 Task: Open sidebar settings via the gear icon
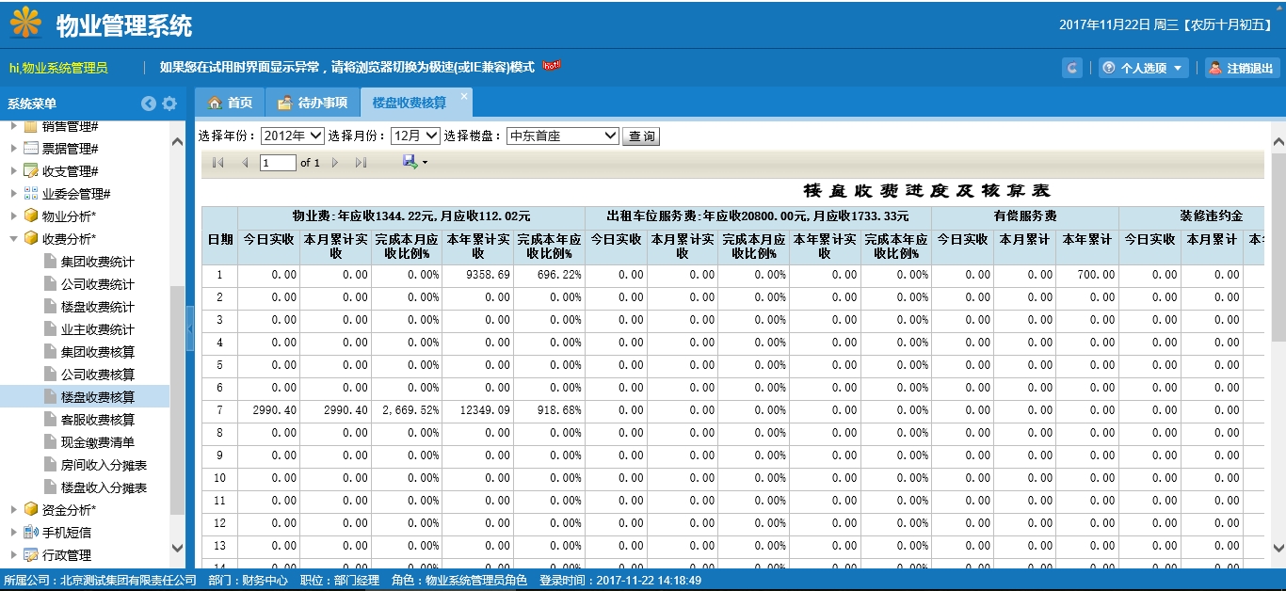[169, 104]
